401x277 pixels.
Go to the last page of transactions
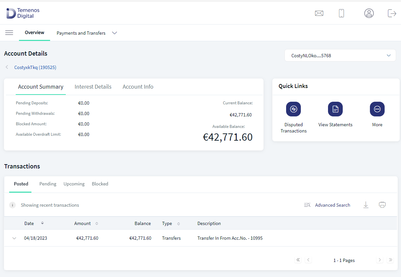pyautogui.click(x=390, y=260)
